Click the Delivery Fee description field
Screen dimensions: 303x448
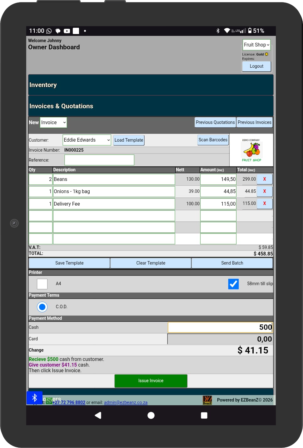[114, 204]
